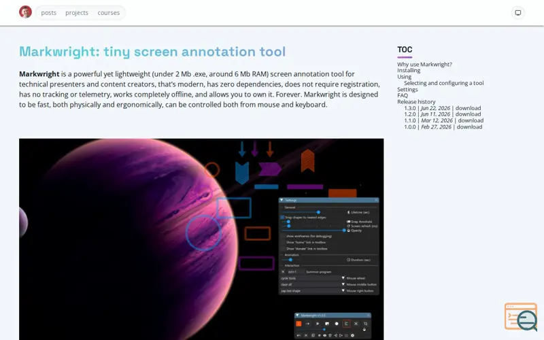Toggle the display theme icon at top right

tap(517, 13)
